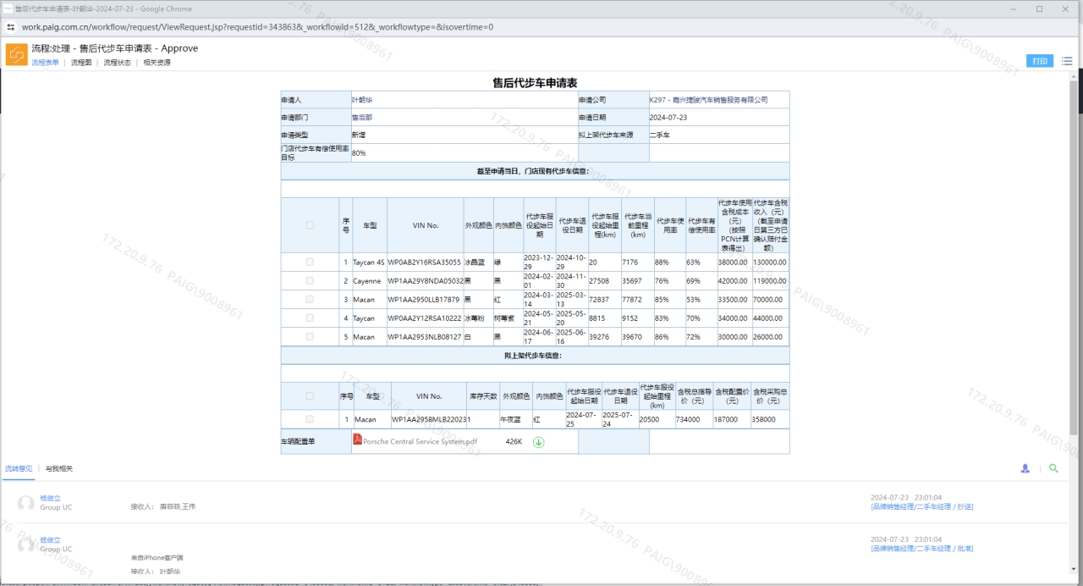Open company link K297 嘉兴捷骏汽车销售服务有限公司

(x=709, y=100)
